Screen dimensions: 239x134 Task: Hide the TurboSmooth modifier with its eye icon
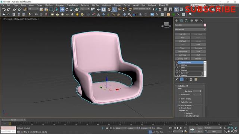(x=177, y=63)
